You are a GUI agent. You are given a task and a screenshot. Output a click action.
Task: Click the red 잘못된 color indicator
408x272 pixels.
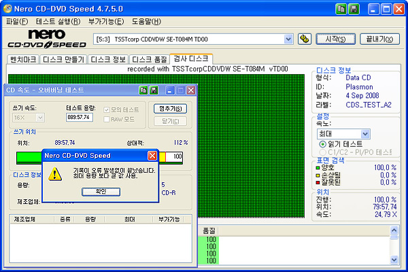[x=318, y=183]
